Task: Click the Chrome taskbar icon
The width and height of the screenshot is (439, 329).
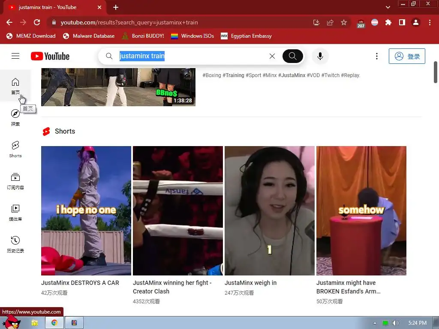Action: 54,323
